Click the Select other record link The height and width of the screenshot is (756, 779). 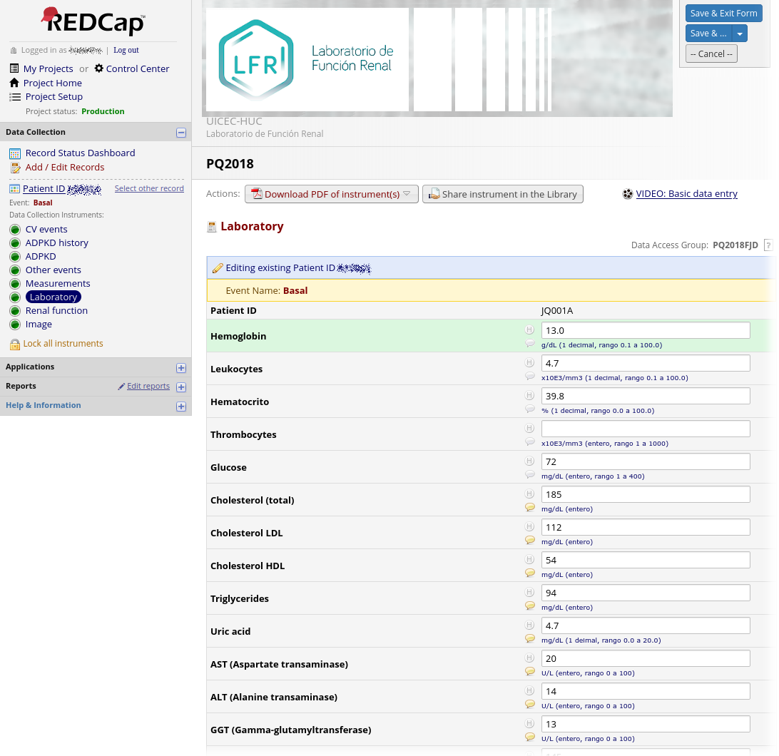(149, 188)
